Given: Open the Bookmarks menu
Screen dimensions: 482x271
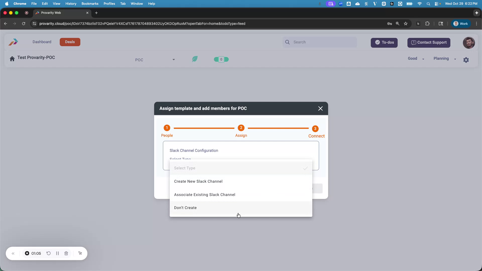Looking at the screenshot, I should [90, 4].
